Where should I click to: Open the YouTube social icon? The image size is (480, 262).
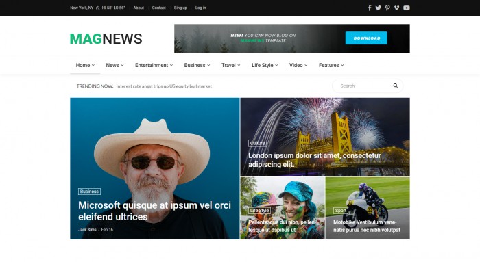[407, 8]
